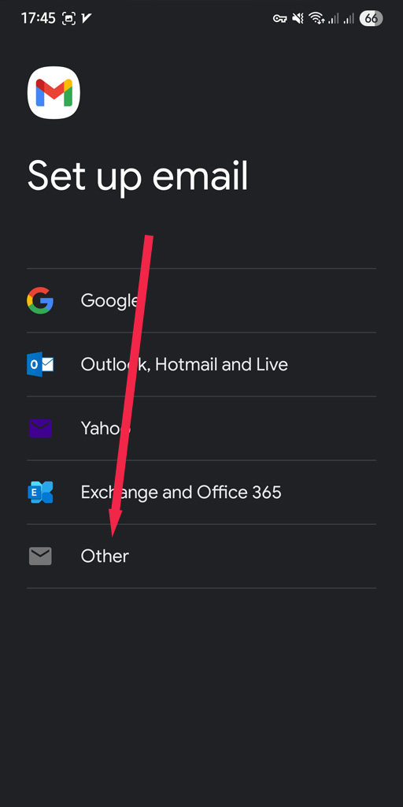This screenshot has height=807, width=403.
Task: Tap the VPN key status icon
Action: [x=279, y=19]
